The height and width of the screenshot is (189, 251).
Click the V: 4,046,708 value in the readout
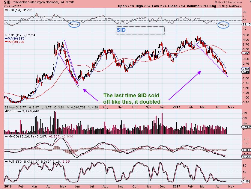click(76, 107)
